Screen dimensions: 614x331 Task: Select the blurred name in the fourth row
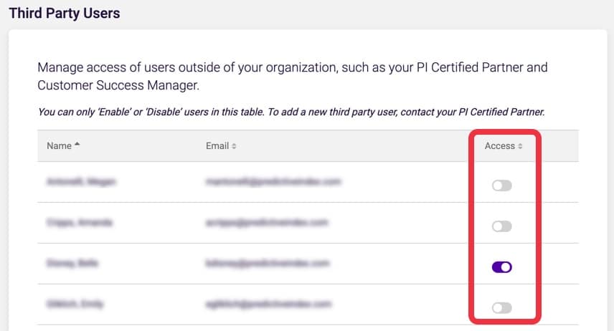pos(75,304)
